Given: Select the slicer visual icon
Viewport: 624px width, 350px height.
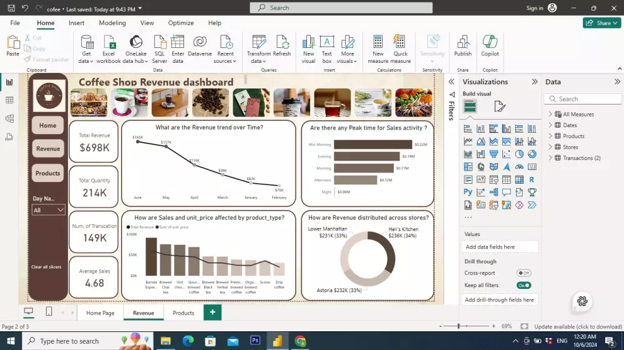Looking at the screenshot, I should pos(494,179).
